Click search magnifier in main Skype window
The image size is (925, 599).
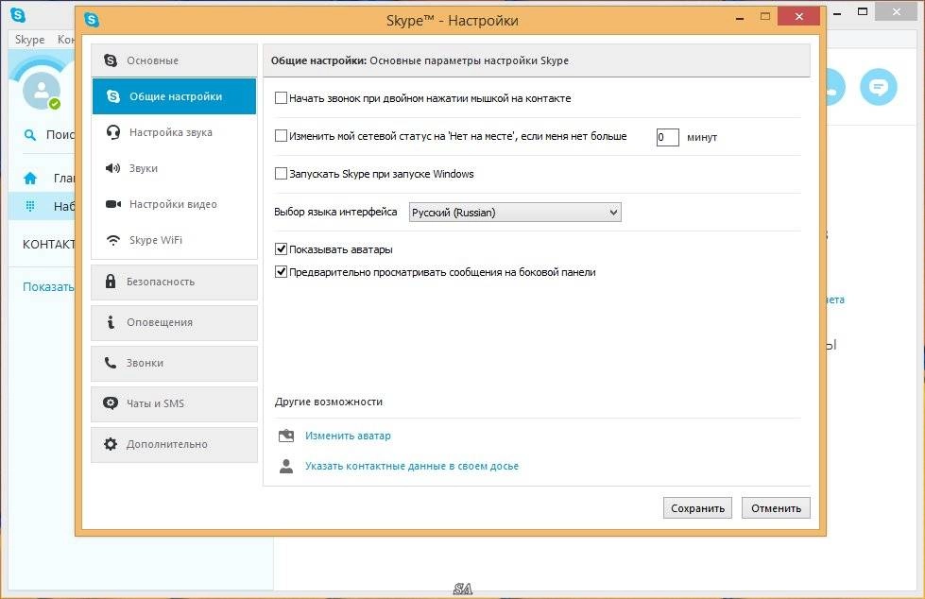29,135
